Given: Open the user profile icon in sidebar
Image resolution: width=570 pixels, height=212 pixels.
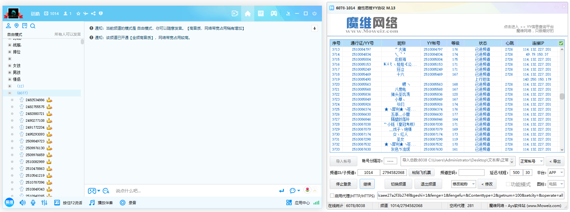Looking at the screenshot, I should pos(8,26).
